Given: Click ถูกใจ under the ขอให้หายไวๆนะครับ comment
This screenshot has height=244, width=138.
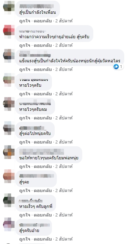Looking at the screenshot, I should [x=24, y=166].
